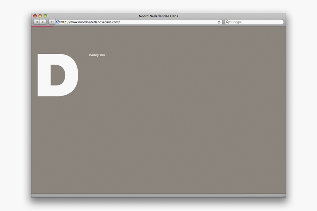317x211 pixels.
Task: Grab the window resize corner handle
Action: point(284,196)
